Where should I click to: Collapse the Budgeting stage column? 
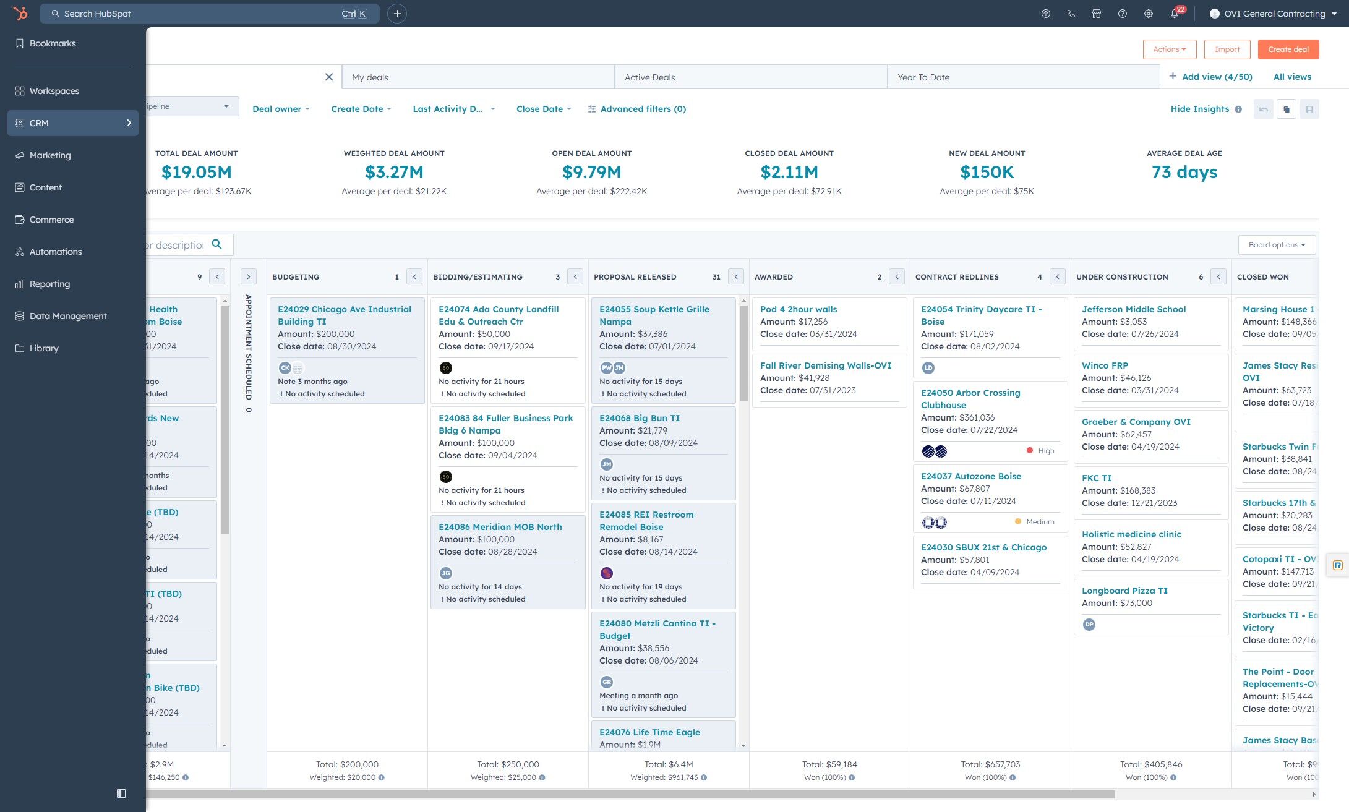coord(414,276)
